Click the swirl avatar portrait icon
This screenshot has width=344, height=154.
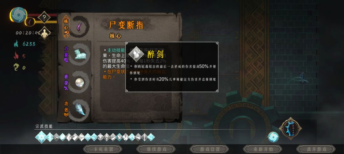(19, 15)
